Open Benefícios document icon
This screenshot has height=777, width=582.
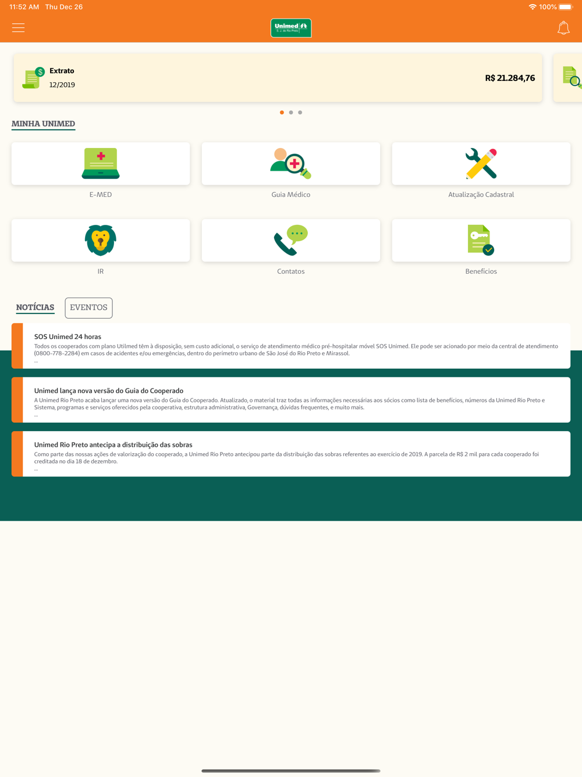click(481, 241)
